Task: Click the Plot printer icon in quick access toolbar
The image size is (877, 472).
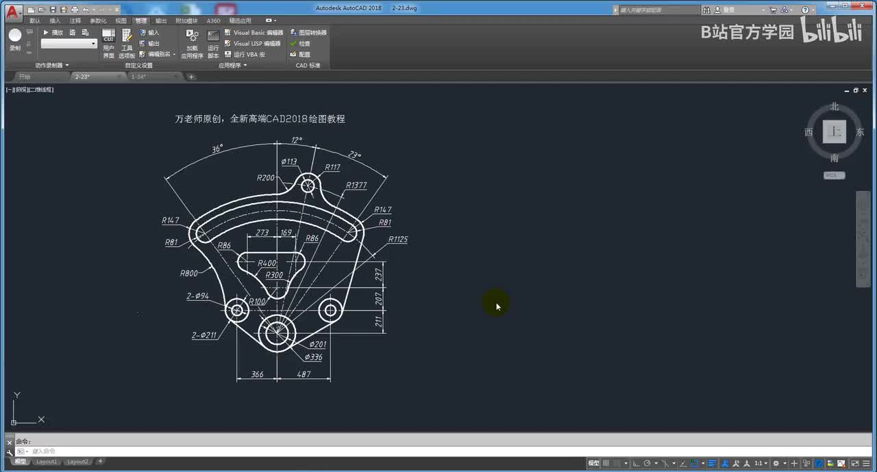Action: coord(75,10)
